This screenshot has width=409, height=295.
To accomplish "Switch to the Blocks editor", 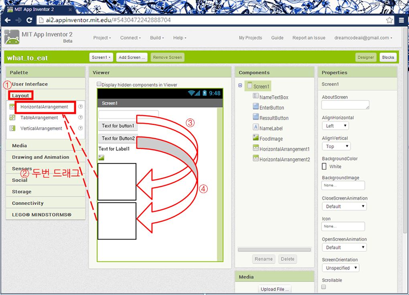I will click(388, 57).
